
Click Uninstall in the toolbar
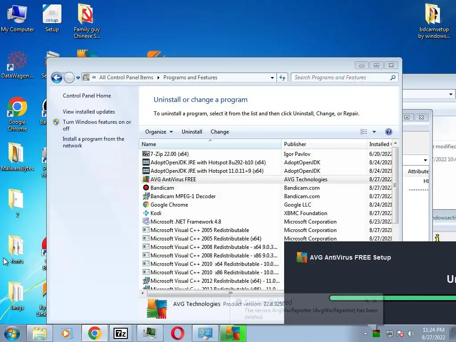pos(191,132)
